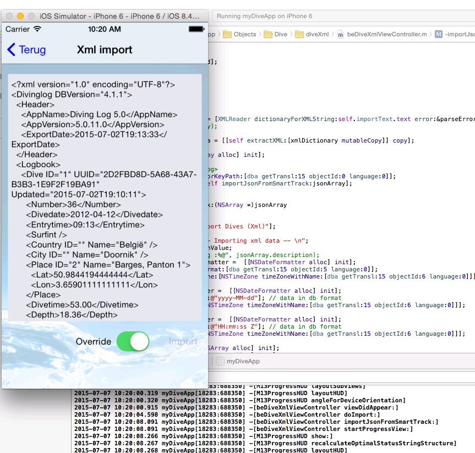Click the City Doornik line in the XML
Image resolution: width=475 pixels, height=453 pixels.
pos(87,255)
